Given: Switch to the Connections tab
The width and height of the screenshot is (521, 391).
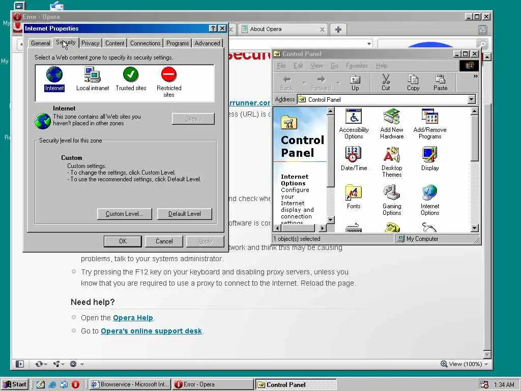Looking at the screenshot, I should (145, 43).
